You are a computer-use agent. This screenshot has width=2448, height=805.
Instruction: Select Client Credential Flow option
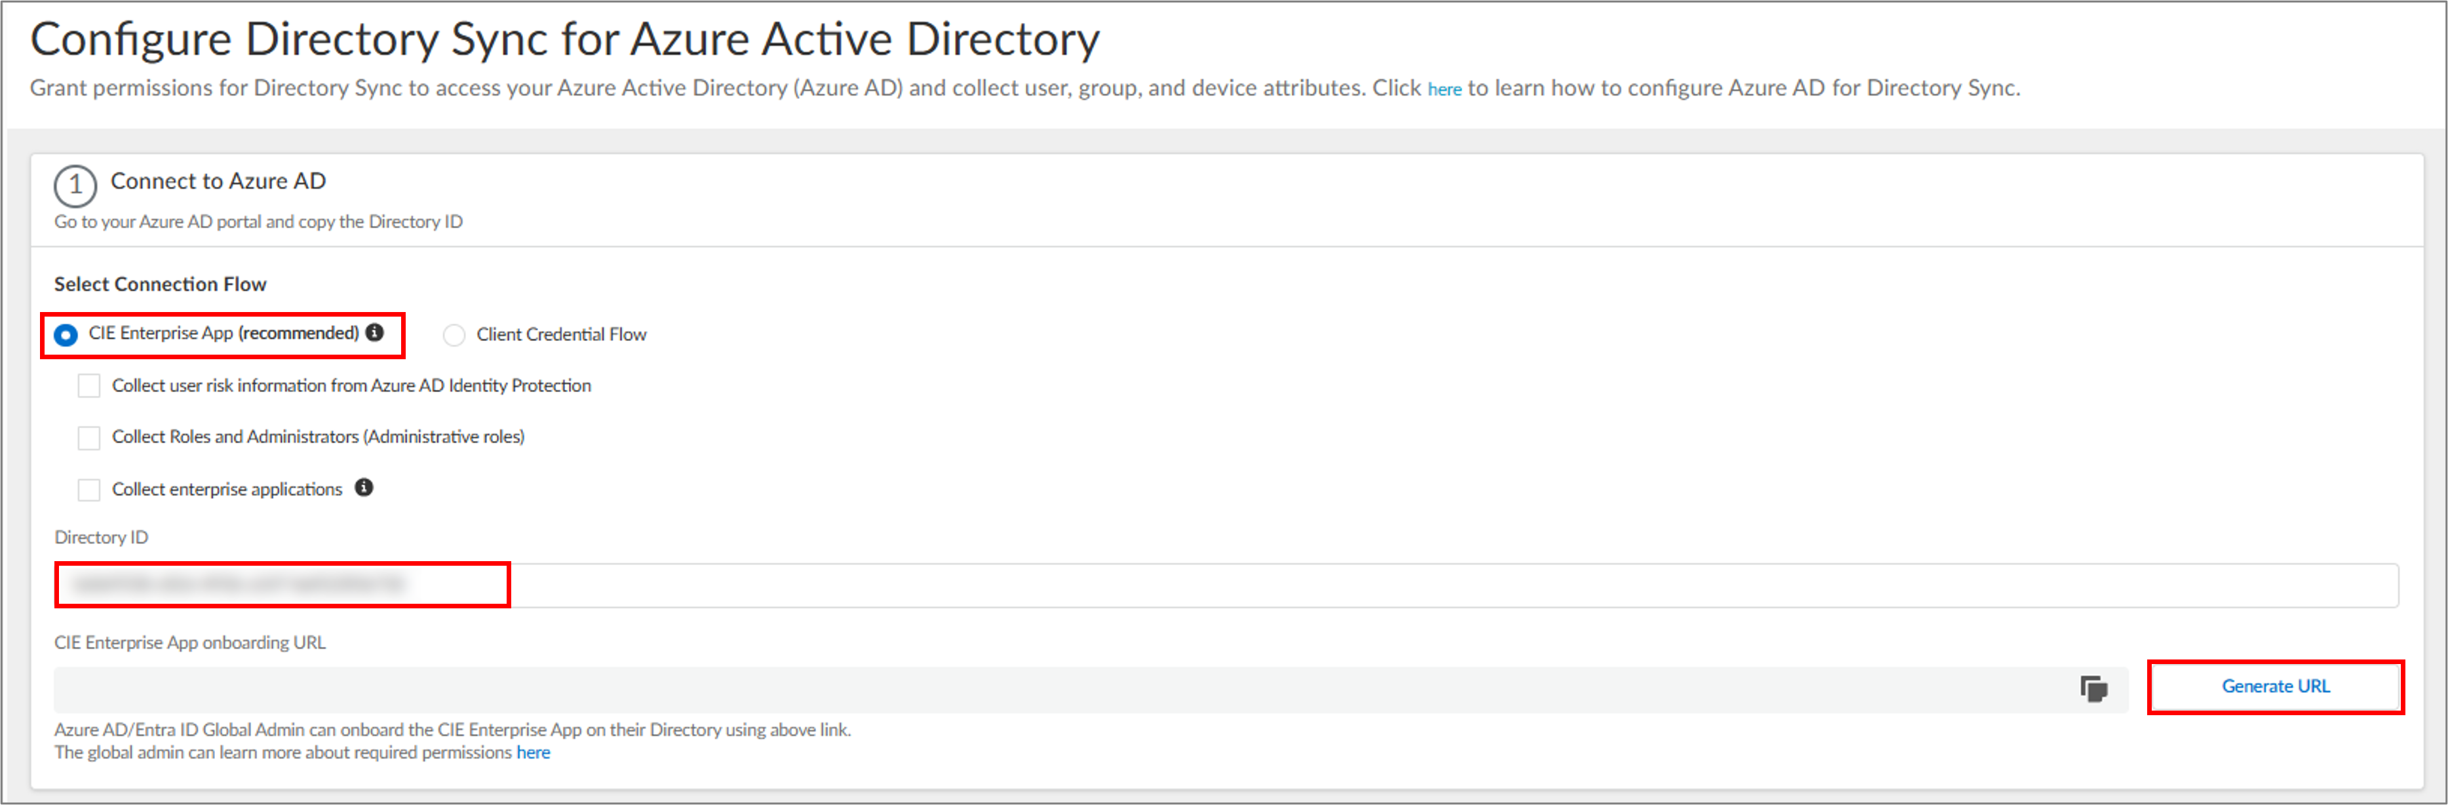454,334
